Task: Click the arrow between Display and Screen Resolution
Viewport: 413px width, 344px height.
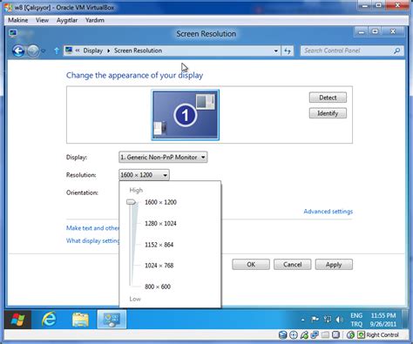Action: [x=108, y=51]
